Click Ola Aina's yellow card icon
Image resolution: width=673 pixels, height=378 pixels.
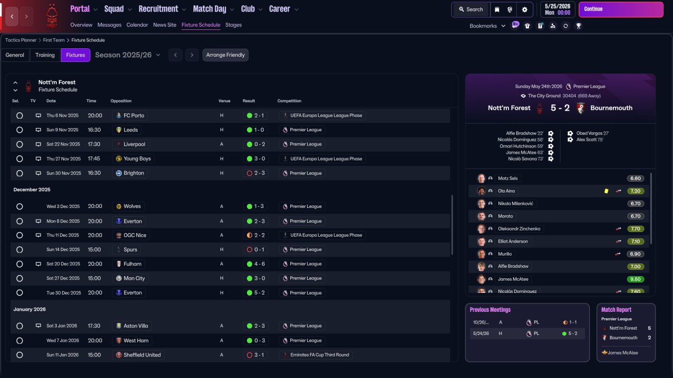(x=606, y=191)
